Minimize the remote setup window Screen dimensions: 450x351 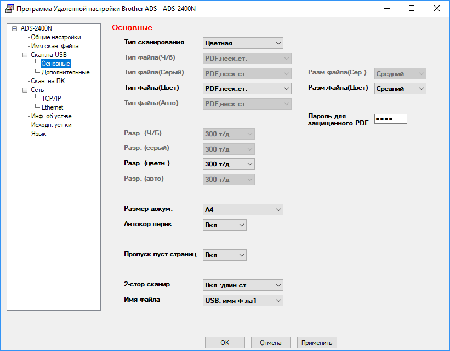[x=387, y=8]
